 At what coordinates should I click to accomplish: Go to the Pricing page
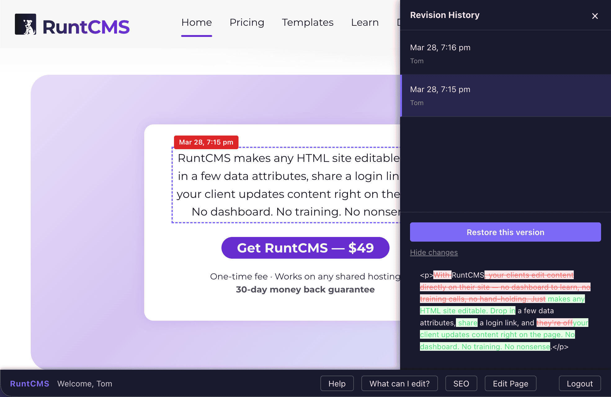click(x=247, y=22)
